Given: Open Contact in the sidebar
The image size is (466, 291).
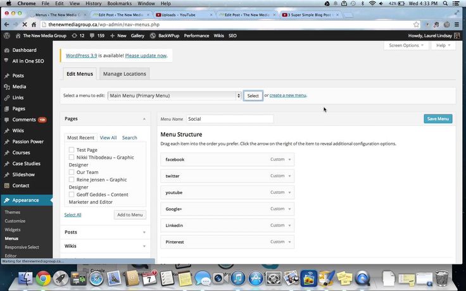Looking at the screenshot, I should (20, 185).
